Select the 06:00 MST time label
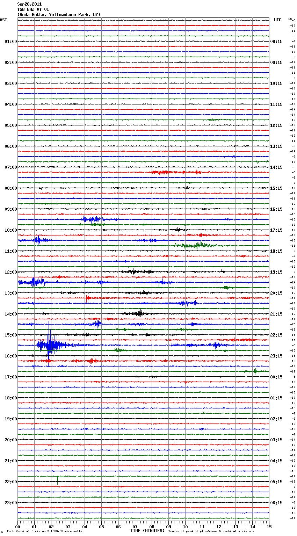The image size is (297, 536). click(11, 146)
